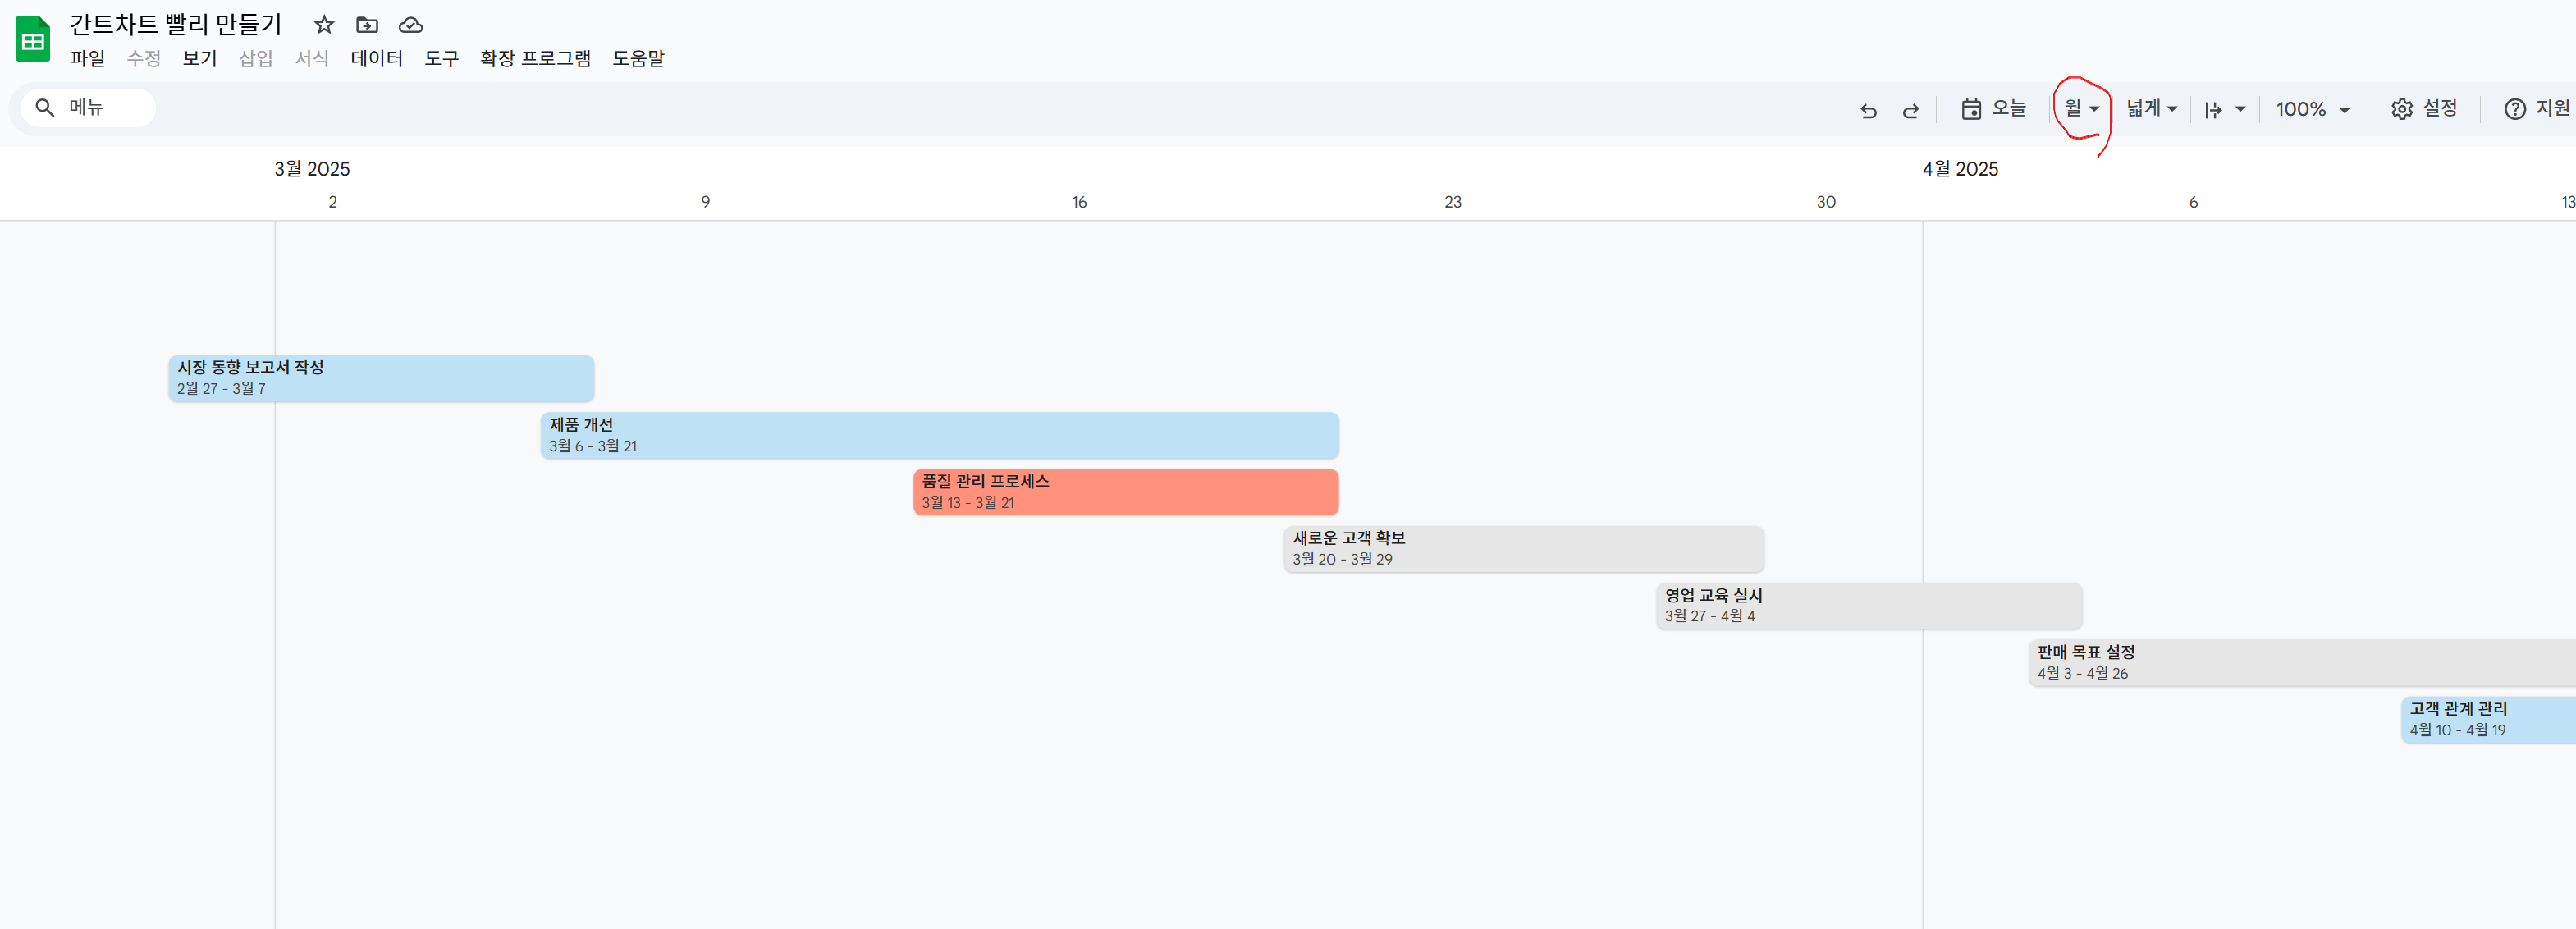Viewport: 2576px width, 929px height.
Task: Open the 삽입 menu
Action: point(256,58)
